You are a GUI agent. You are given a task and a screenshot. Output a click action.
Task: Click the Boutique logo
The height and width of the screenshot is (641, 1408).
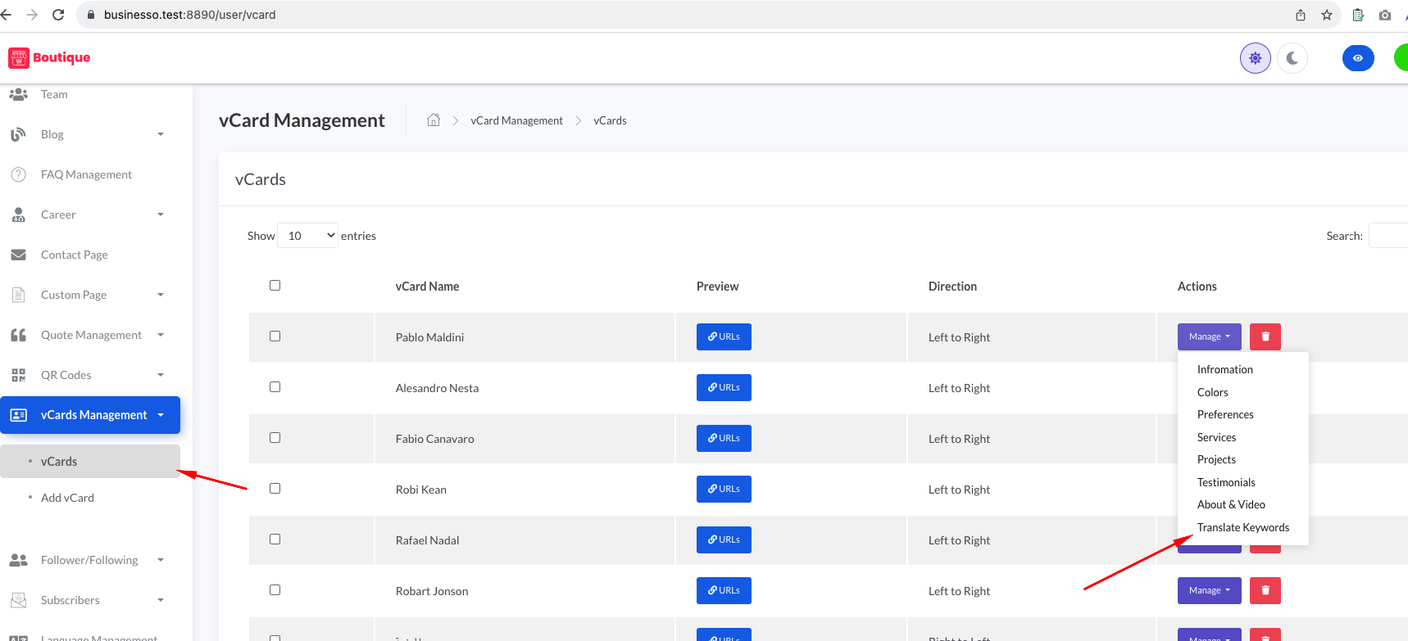coord(49,57)
